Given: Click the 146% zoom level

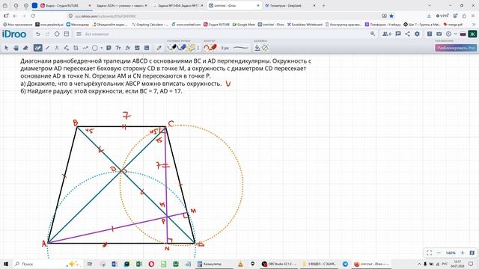Looking at the screenshot, I should [451, 253].
